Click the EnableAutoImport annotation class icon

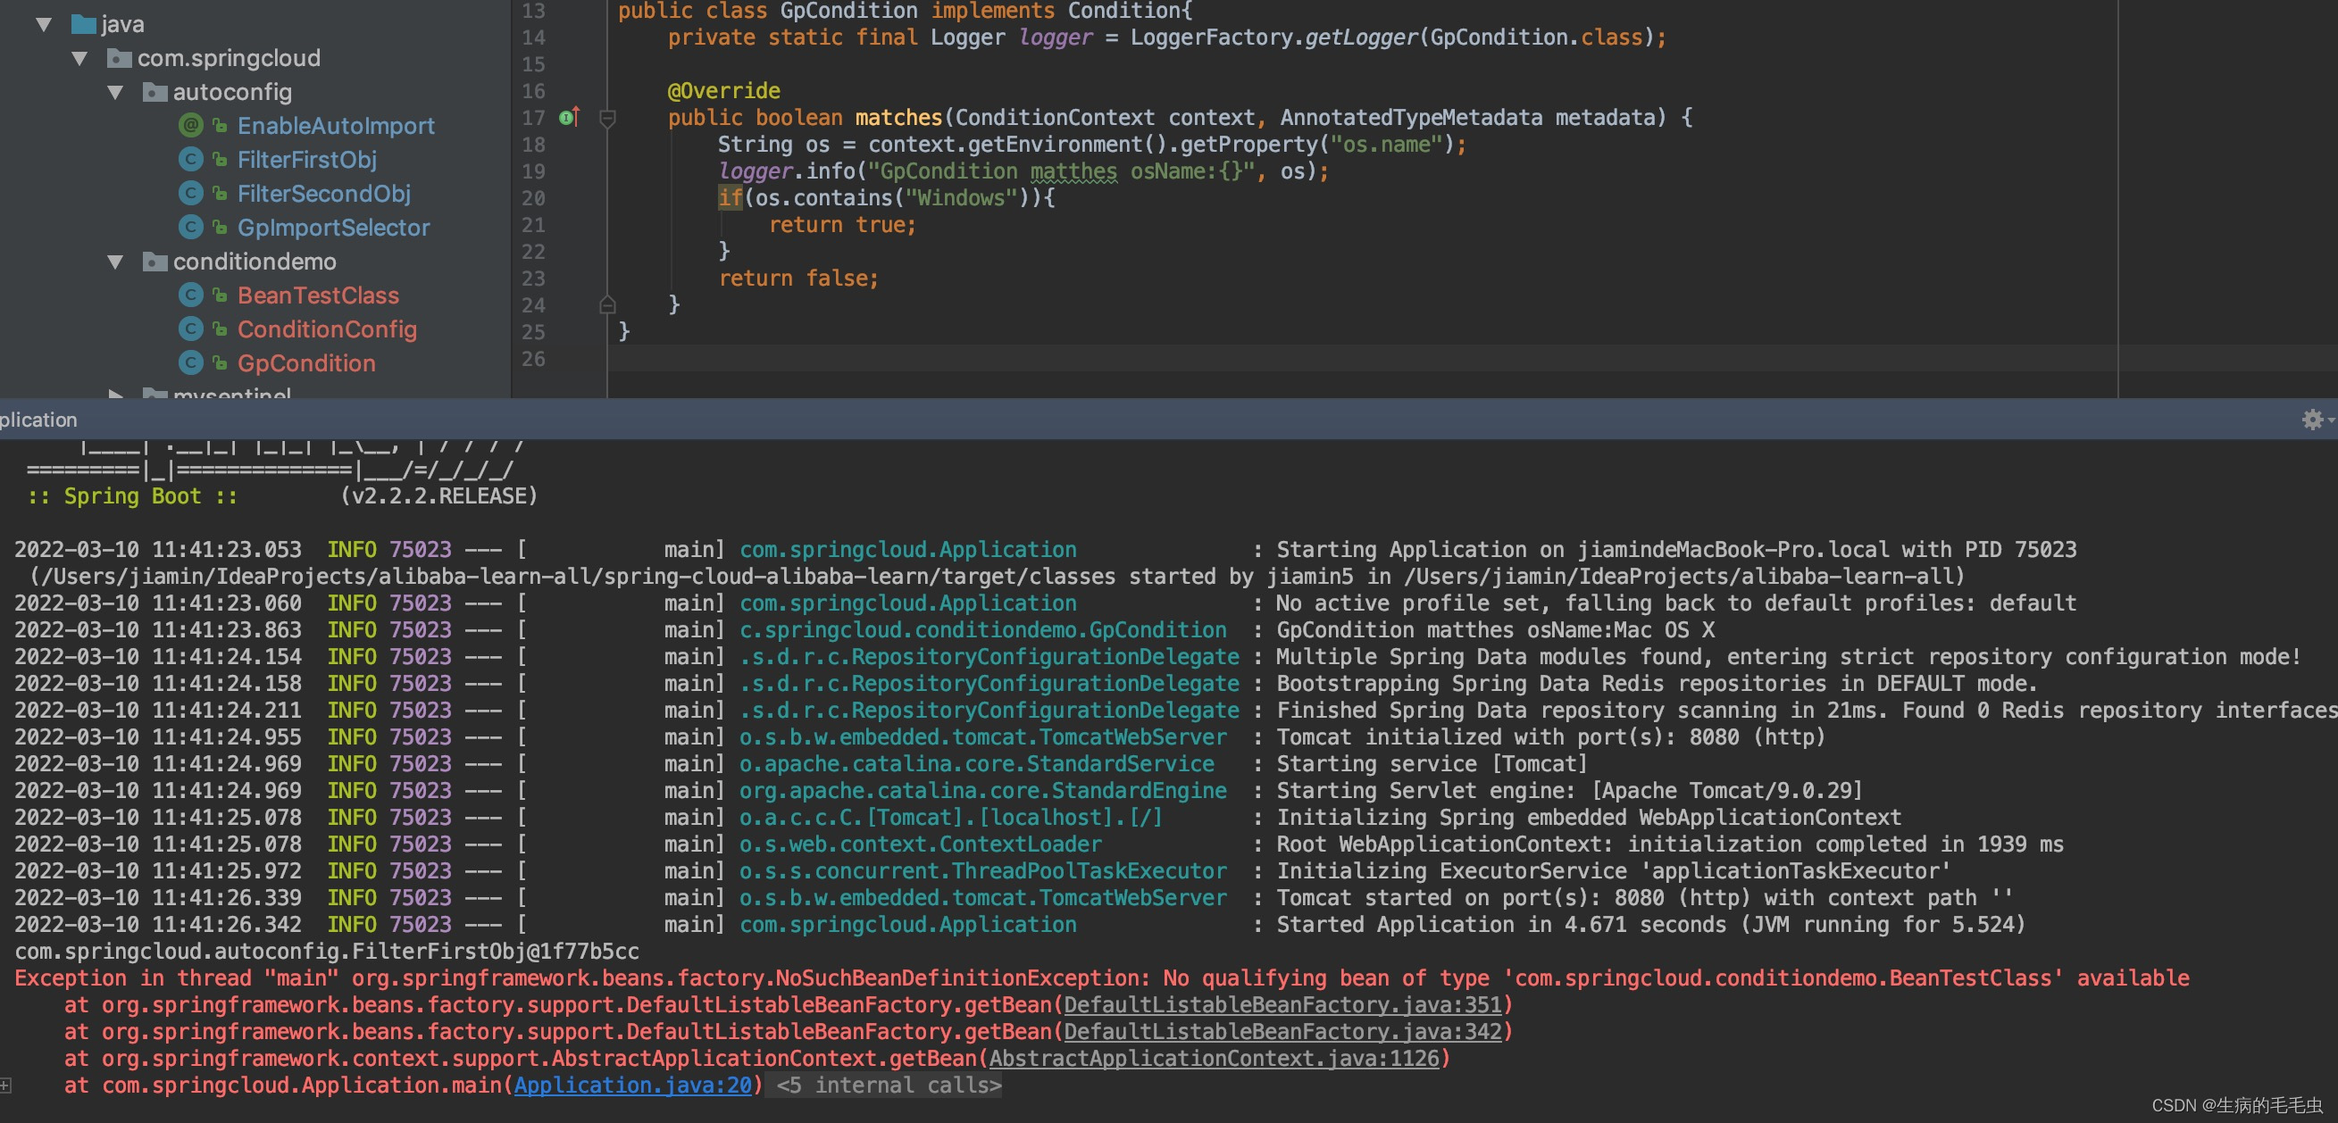point(190,125)
